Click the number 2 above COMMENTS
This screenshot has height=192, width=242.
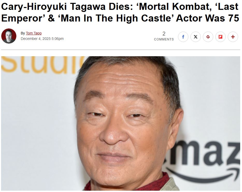[164, 34]
